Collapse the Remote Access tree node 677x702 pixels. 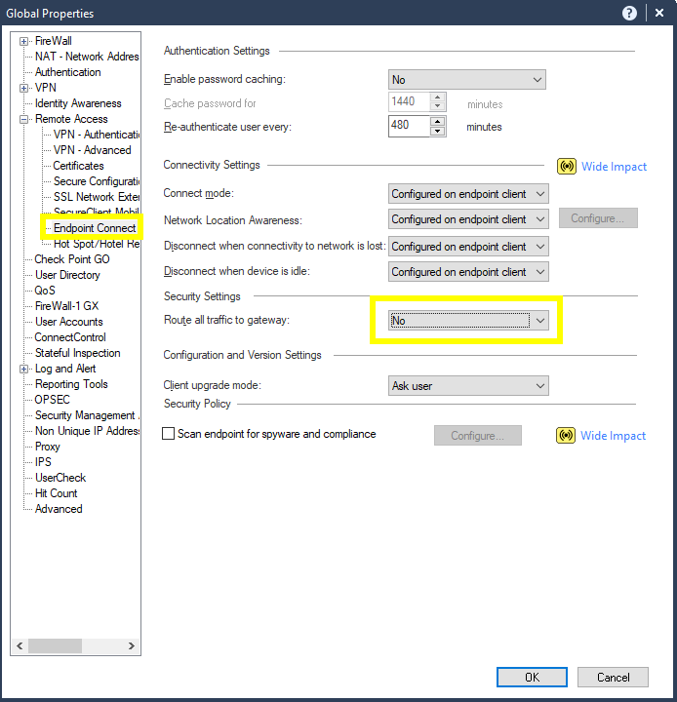pos(23,120)
